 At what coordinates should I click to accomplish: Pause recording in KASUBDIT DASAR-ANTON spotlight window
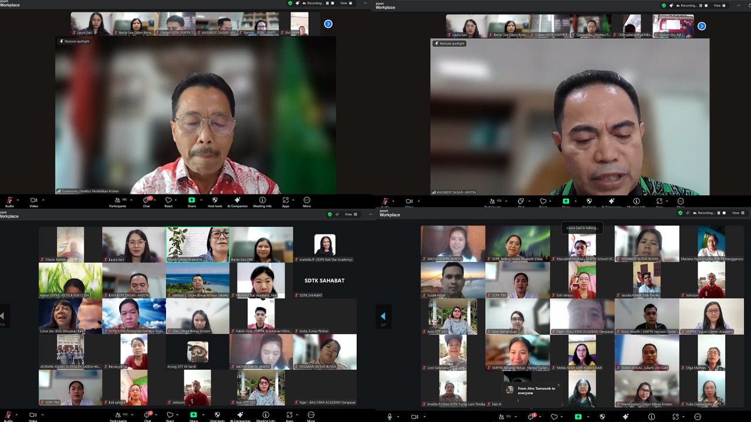(x=701, y=5)
